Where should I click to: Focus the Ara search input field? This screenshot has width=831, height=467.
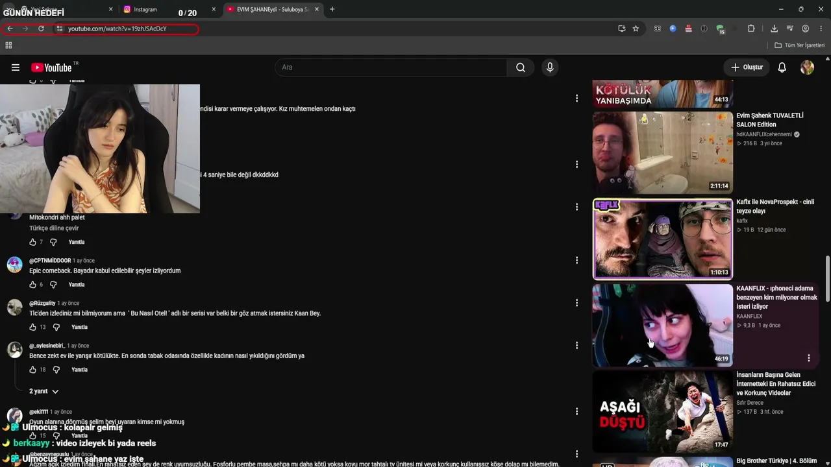coord(391,67)
